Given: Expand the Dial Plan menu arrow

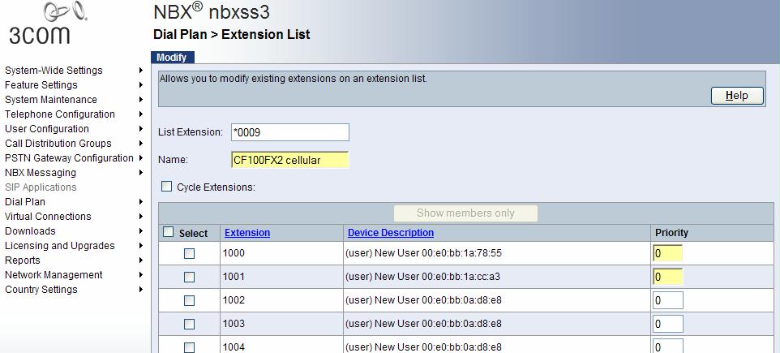Looking at the screenshot, I should coord(141,202).
